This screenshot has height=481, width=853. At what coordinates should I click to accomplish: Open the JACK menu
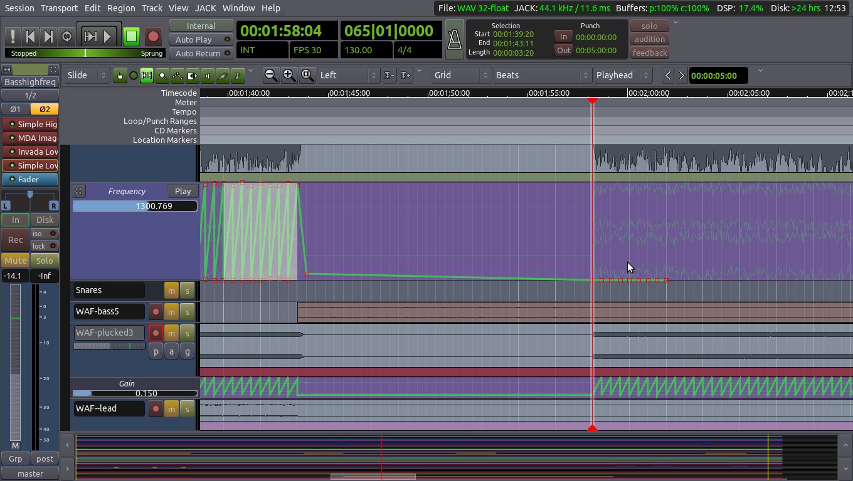coord(205,8)
